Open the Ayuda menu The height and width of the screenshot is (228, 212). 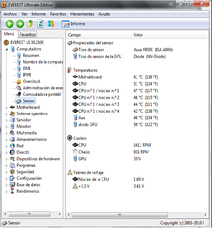tap(104, 14)
